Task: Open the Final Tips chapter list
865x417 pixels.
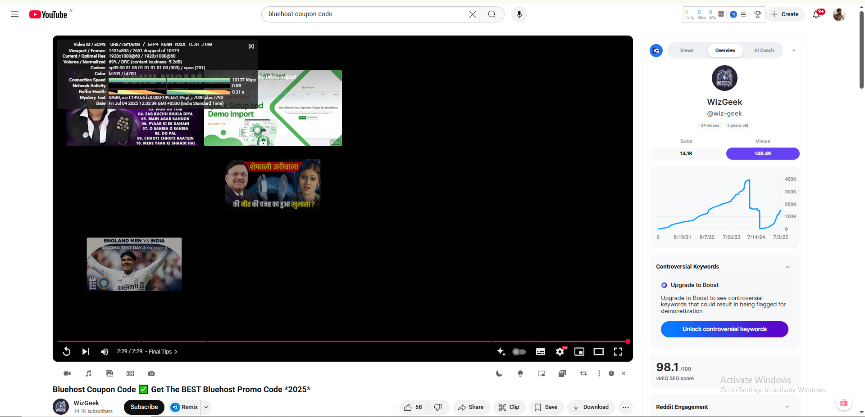Action: (x=163, y=352)
